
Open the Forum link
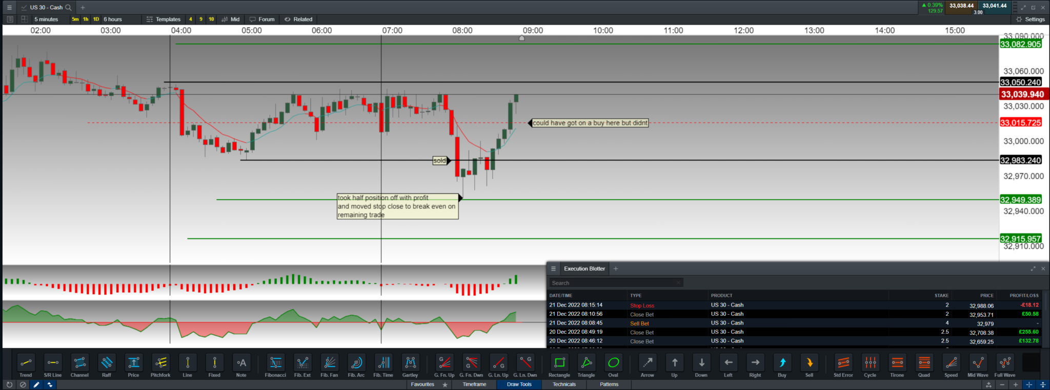point(262,19)
